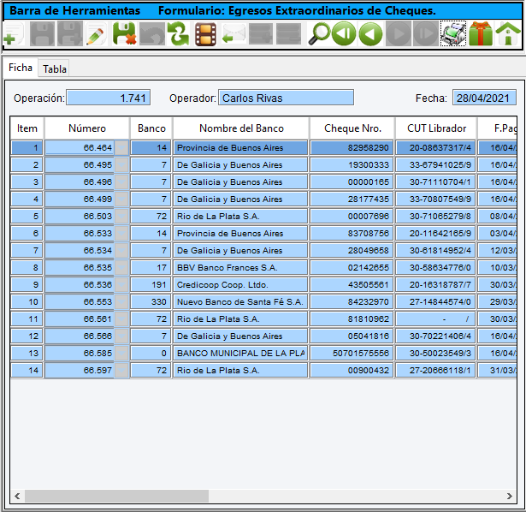Click the magnifying glass search icon
Screen dimensions: 526x512
click(319, 34)
